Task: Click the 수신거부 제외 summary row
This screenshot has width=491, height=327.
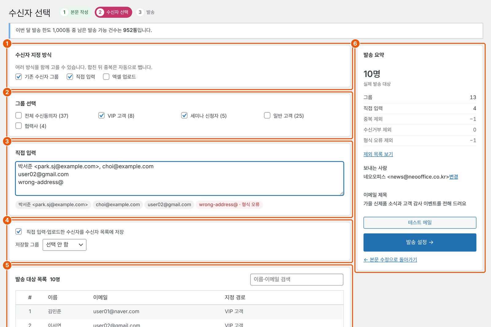Action: 420,130
